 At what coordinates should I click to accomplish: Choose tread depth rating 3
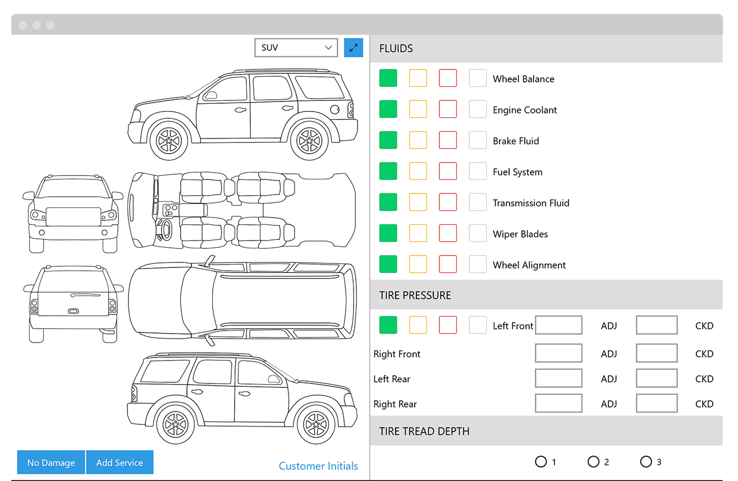point(645,461)
